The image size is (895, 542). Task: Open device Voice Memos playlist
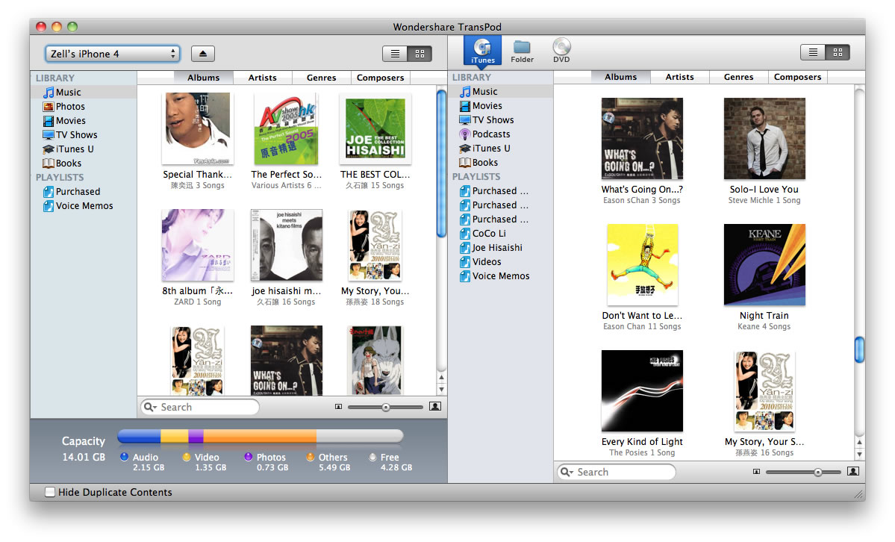pyautogui.click(x=84, y=206)
